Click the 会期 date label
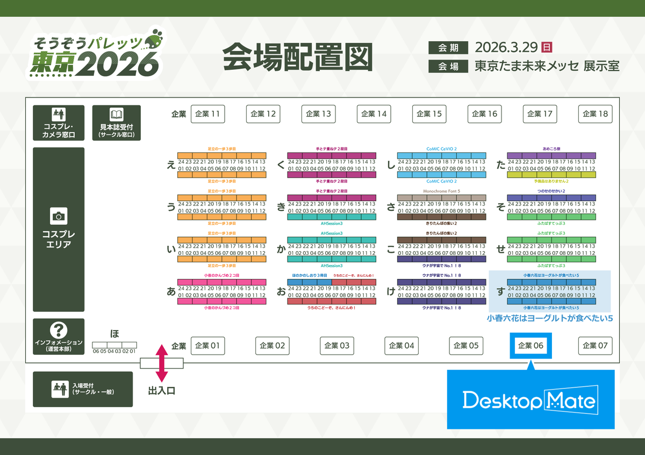 point(449,48)
